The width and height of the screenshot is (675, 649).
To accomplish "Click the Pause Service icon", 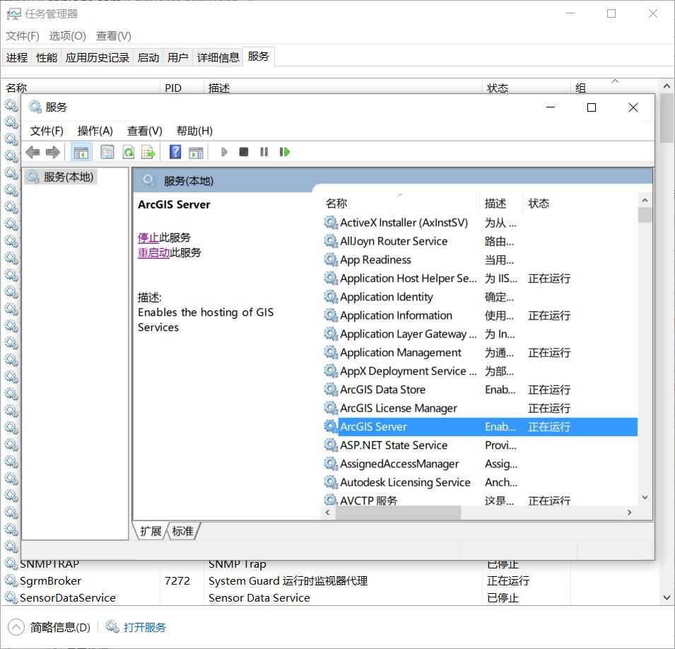I will pos(264,152).
